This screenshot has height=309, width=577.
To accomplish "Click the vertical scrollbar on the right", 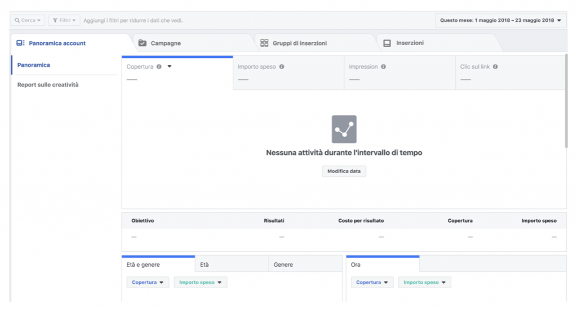I will tap(566, 101).
